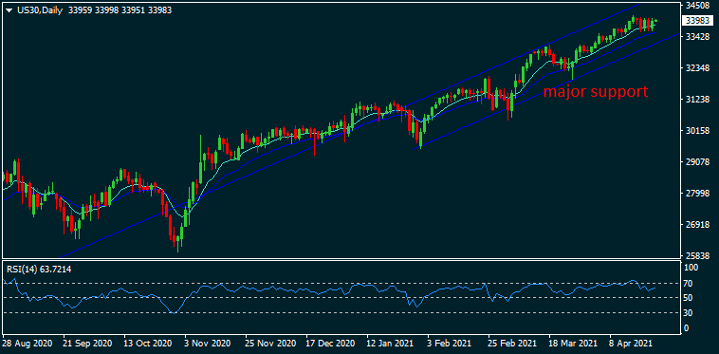Click the RSI(14) 63.7214 indicator label
This screenshot has width=719, height=354.
39,270
